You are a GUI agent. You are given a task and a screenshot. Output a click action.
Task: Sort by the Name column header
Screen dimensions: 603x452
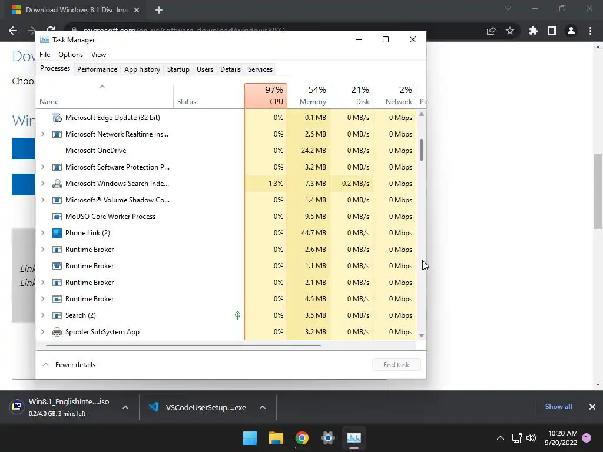[105, 96]
